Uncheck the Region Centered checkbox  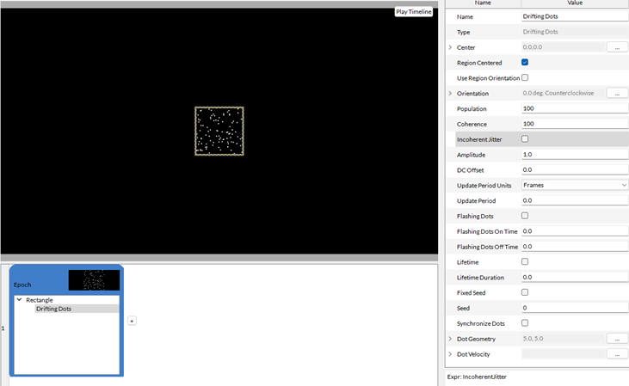click(x=525, y=63)
